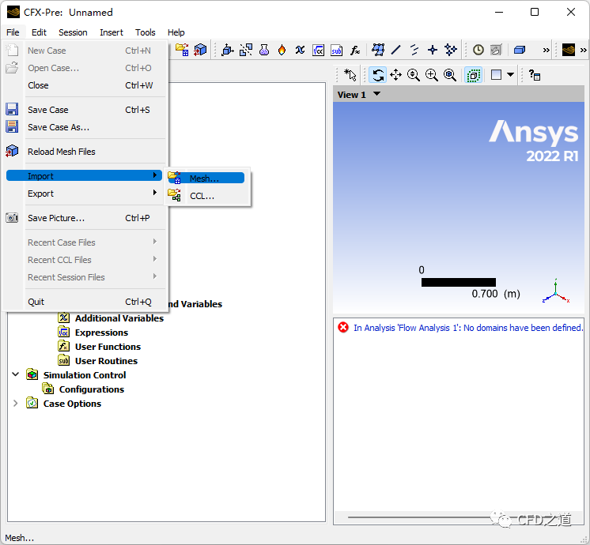Screen dimensions: 590x545
Task: Click Quit in the File menu
Action: point(85,302)
